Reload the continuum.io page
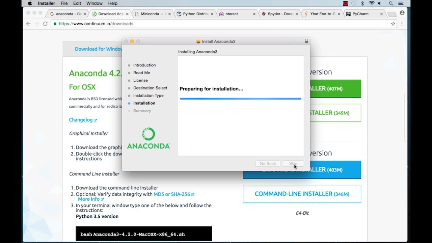432x243 pixels. pos(45,24)
